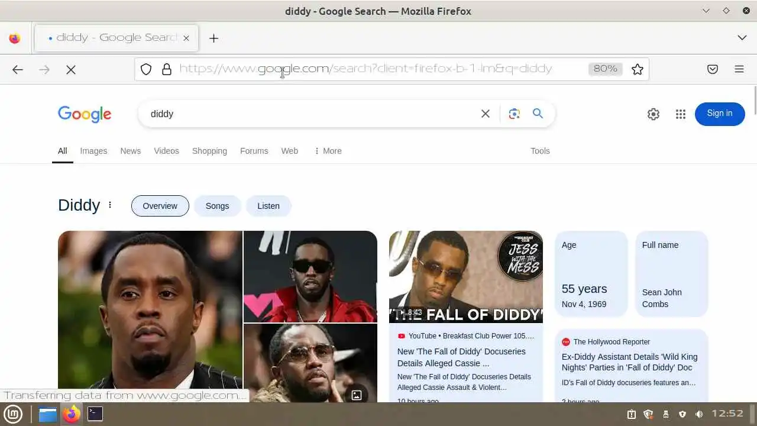Go back with the browser back arrow
Viewport: 757px width, 426px height.
click(18, 69)
